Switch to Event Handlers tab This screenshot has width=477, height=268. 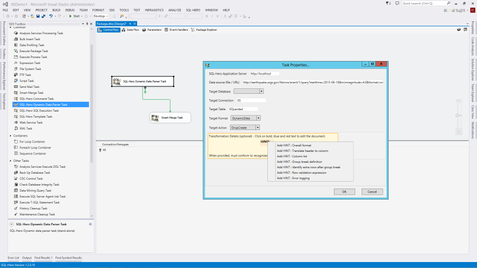pyautogui.click(x=176, y=30)
